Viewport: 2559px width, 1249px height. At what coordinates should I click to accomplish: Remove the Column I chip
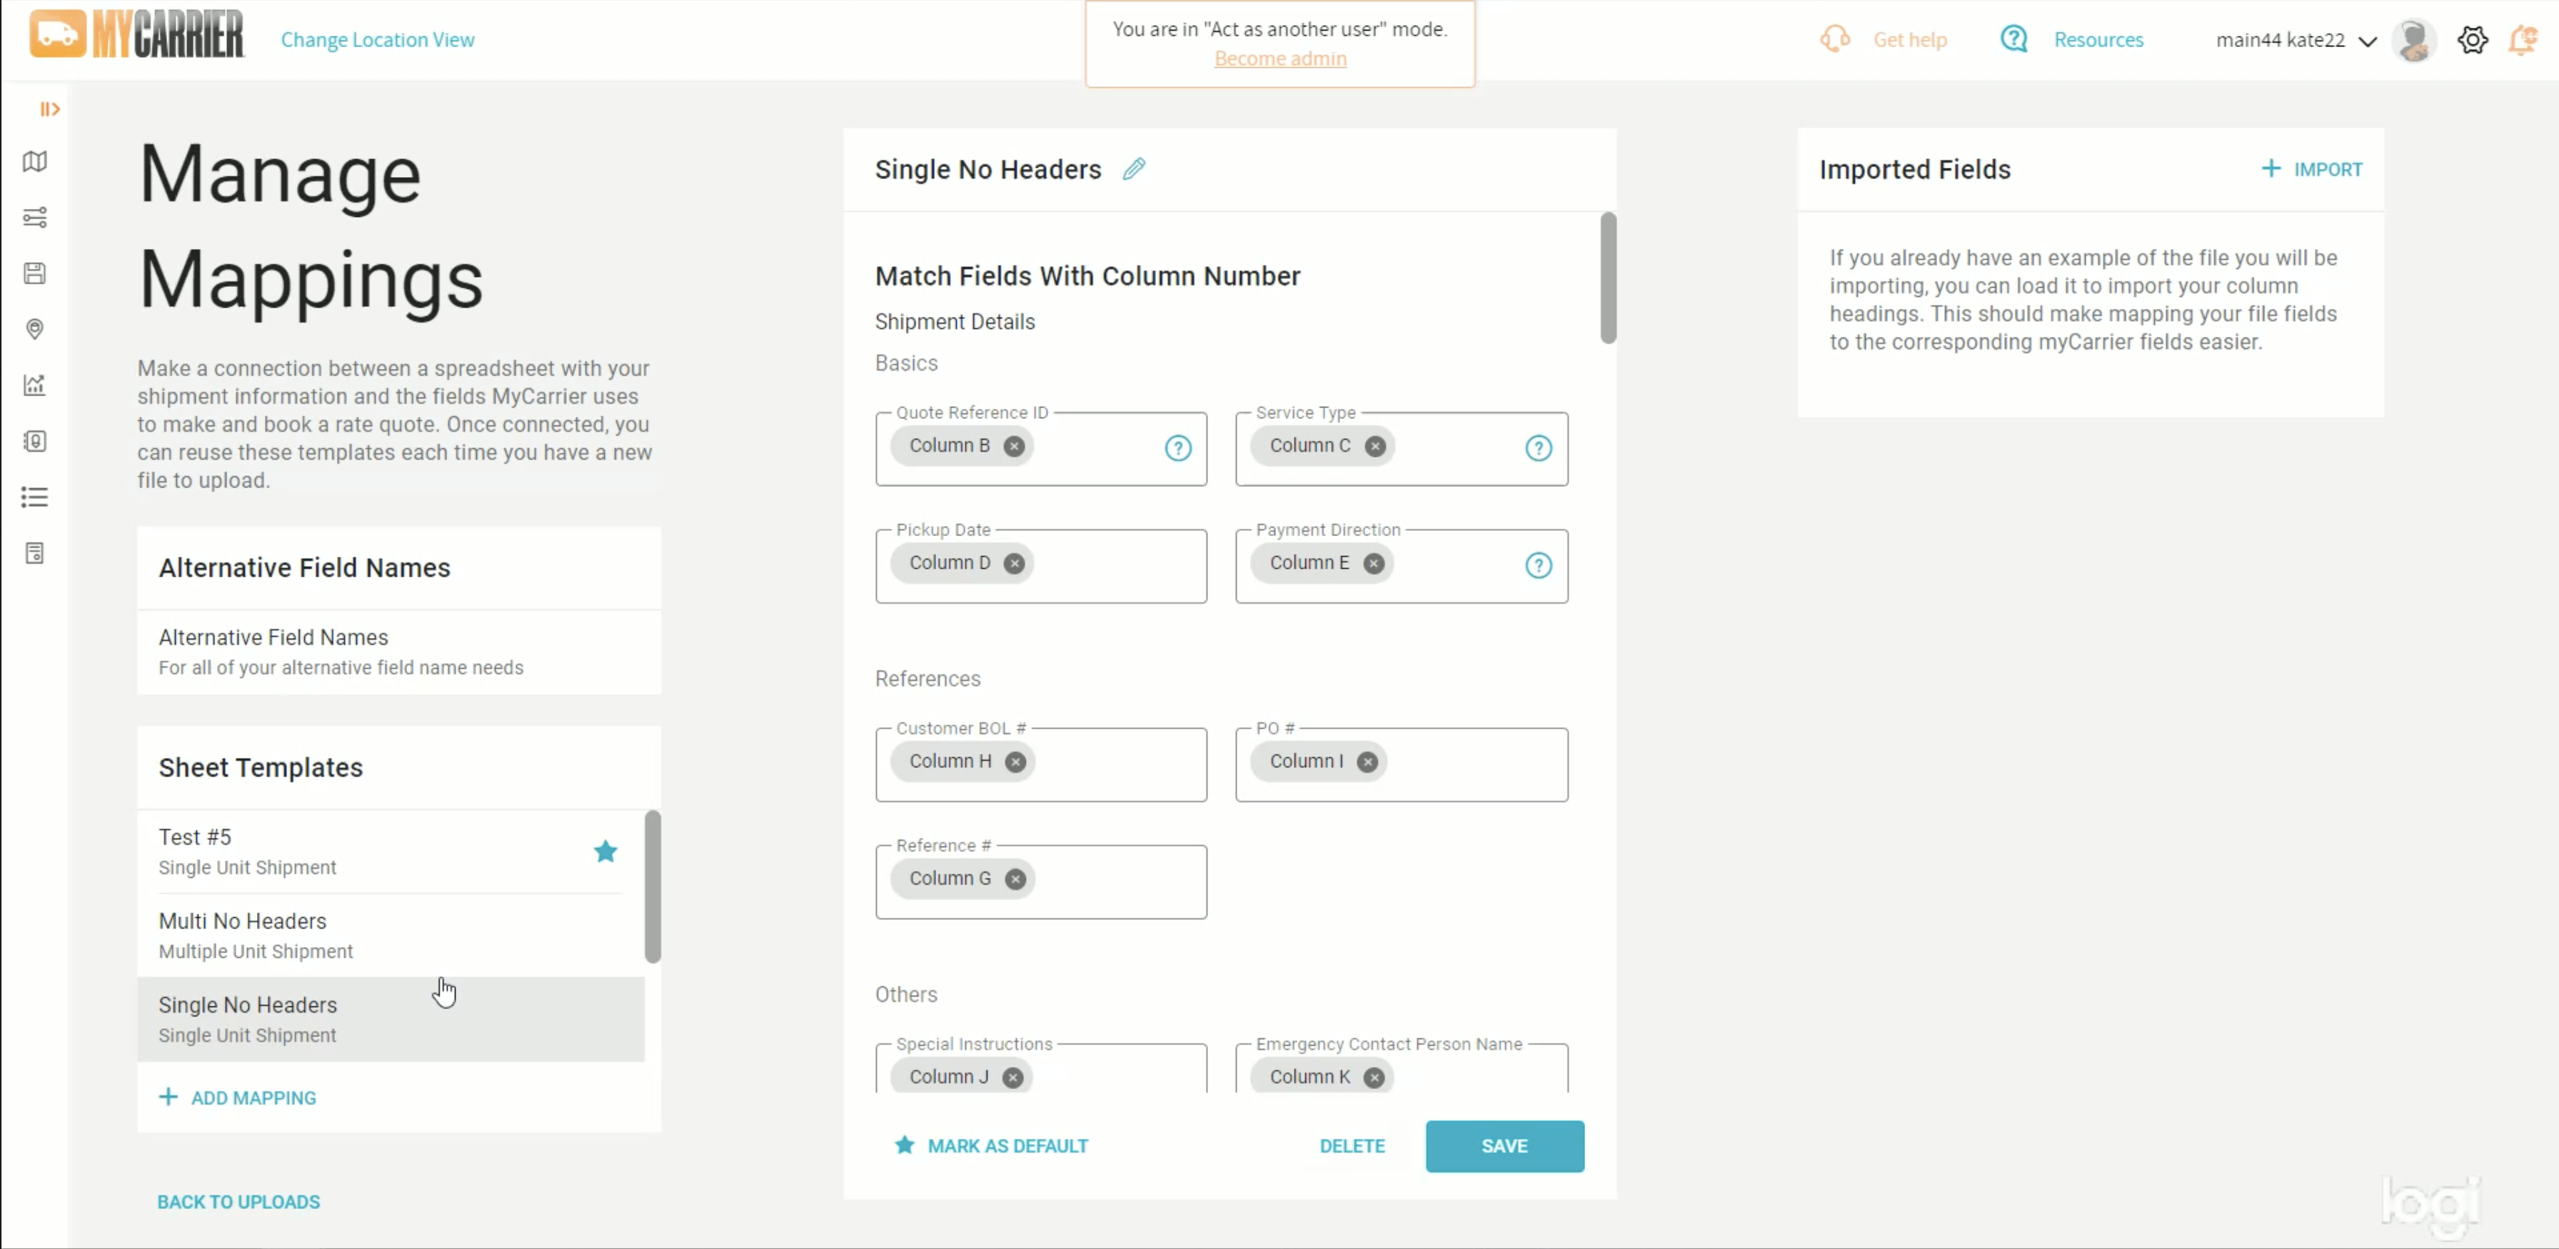tap(1367, 762)
